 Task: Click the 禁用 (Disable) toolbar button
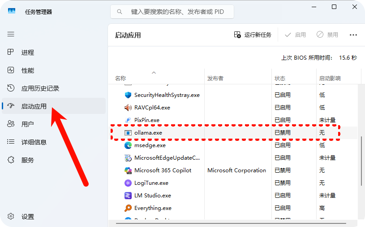327,35
